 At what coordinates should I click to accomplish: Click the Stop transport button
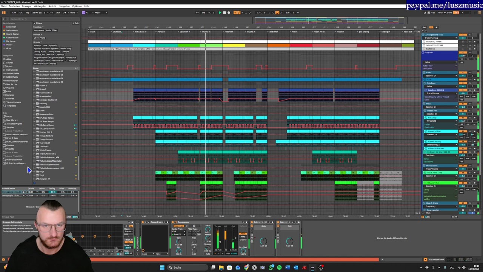(x=224, y=12)
